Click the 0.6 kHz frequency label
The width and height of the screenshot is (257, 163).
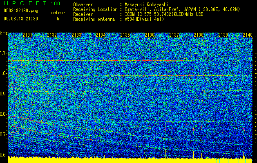4,155
